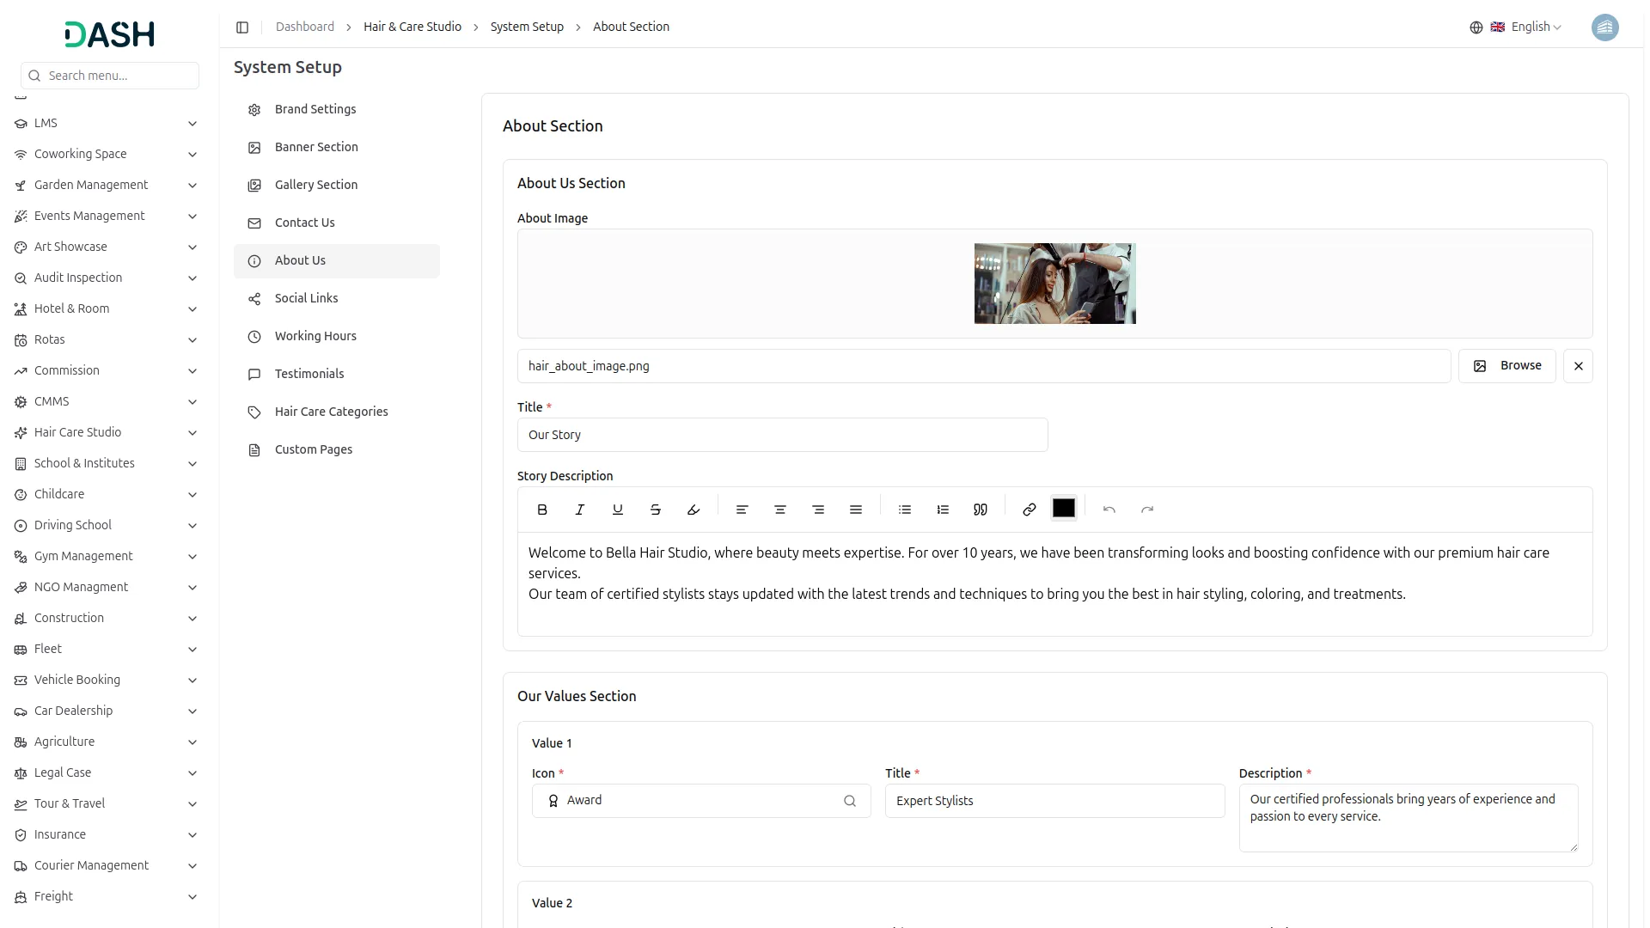The width and height of the screenshot is (1650, 928).
Task: Expand the Hotel & Room menu
Action: coord(107,309)
